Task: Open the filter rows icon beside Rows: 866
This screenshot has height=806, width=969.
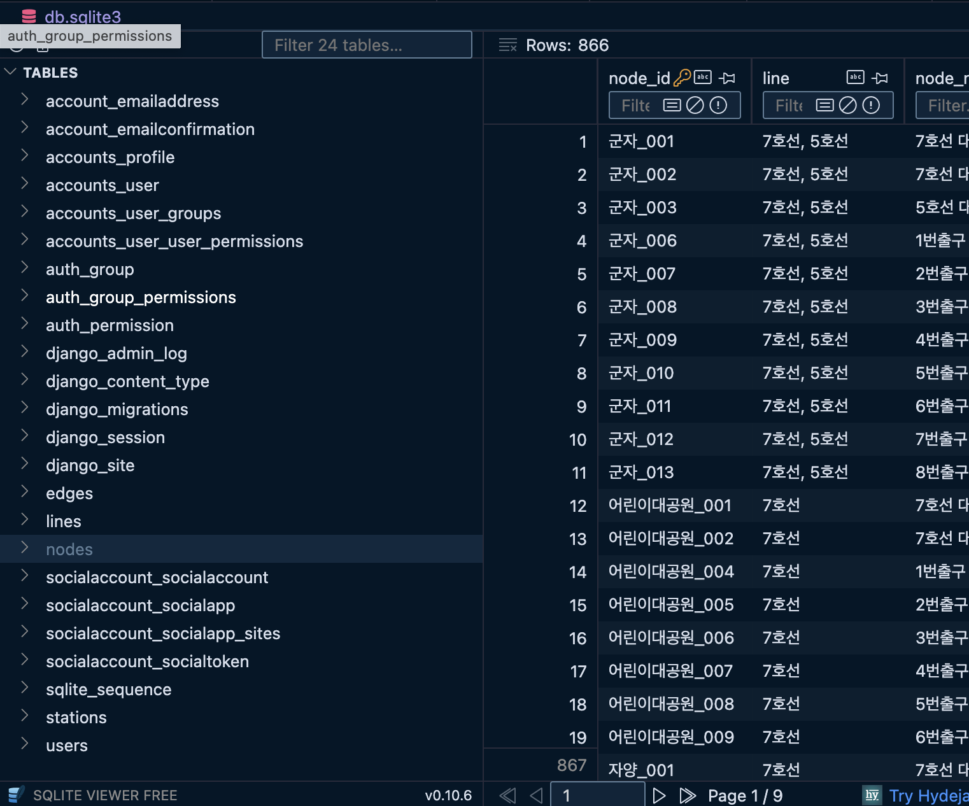Action: (x=507, y=45)
